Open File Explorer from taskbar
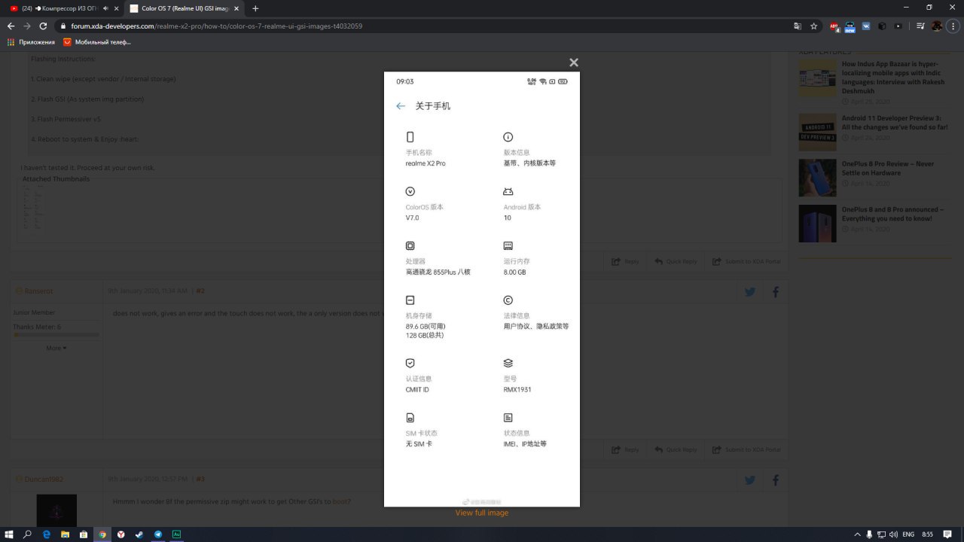The width and height of the screenshot is (964, 542). point(65,534)
